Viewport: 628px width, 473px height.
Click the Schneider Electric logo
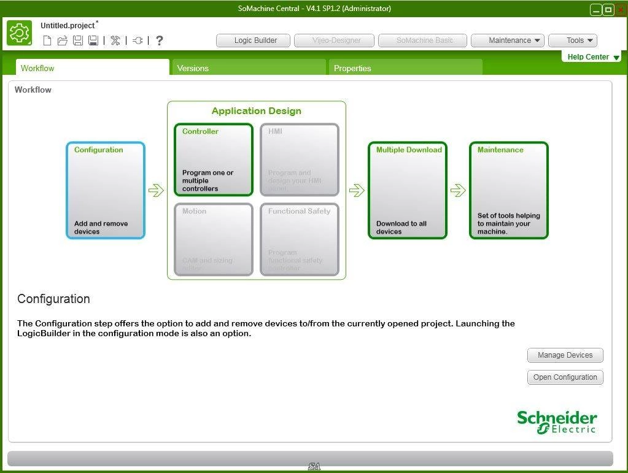click(557, 422)
